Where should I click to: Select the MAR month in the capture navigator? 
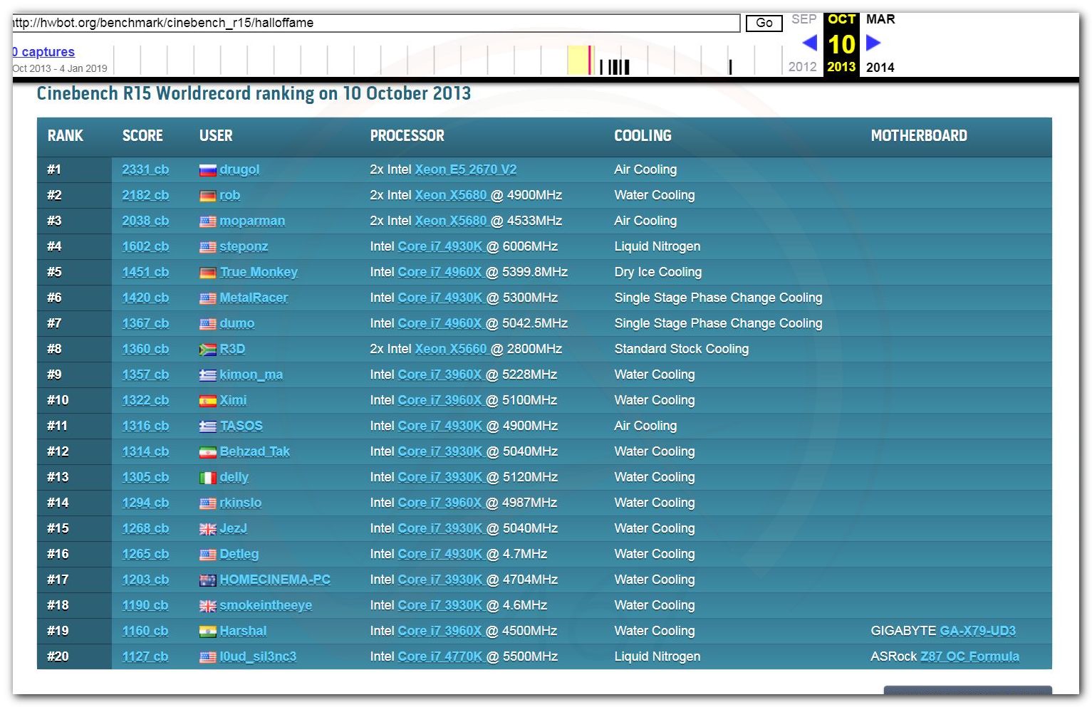click(x=880, y=19)
